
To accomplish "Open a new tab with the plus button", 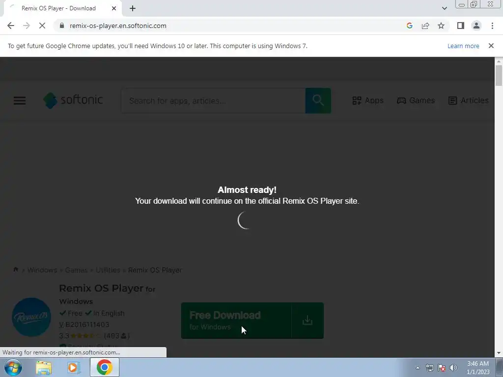I will point(133,8).
